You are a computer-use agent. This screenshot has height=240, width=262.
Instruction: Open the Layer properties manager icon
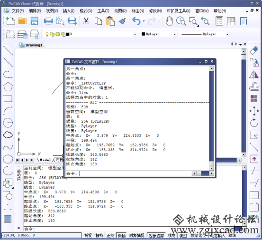[x=10, y=34]
